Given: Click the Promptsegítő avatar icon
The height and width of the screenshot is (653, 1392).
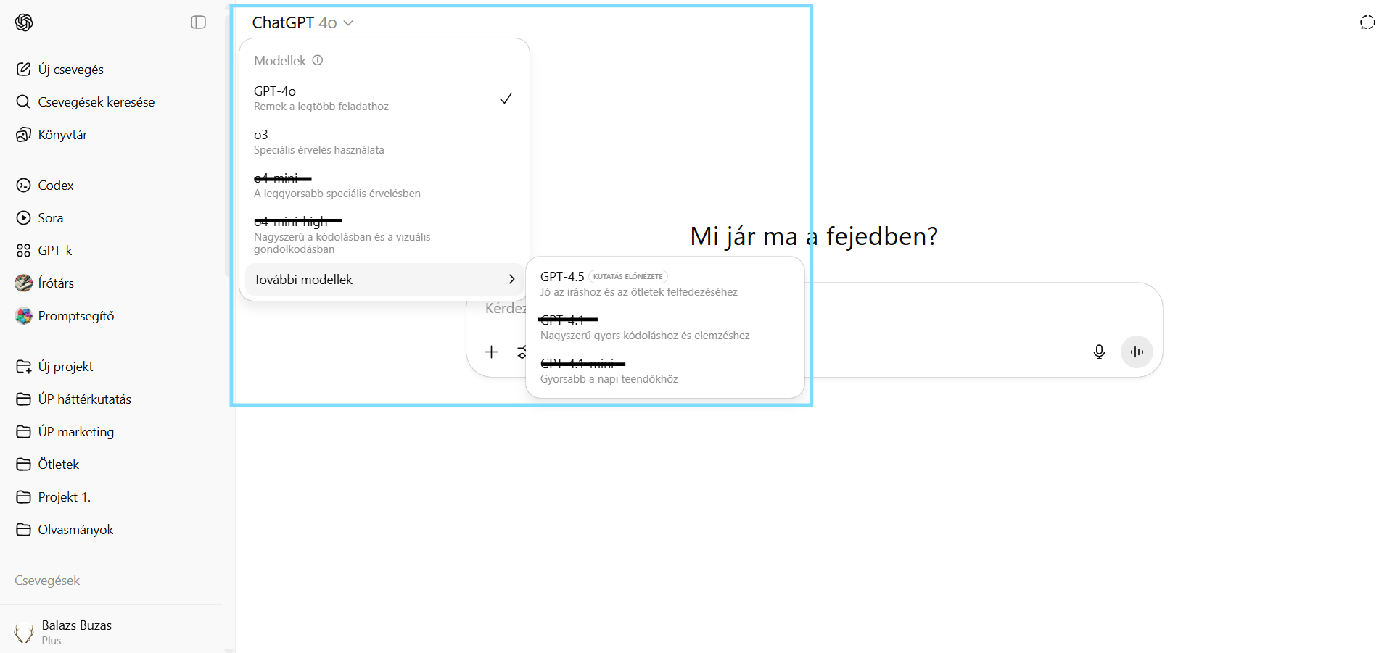Looking at the screenshot, I should click(x=23, y=315).
